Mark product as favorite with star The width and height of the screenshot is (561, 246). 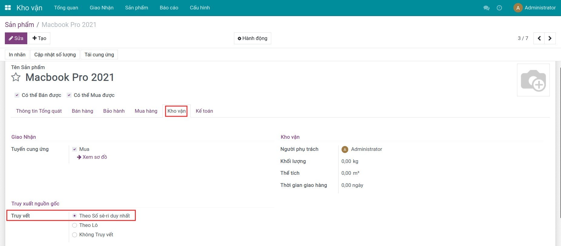16,77
